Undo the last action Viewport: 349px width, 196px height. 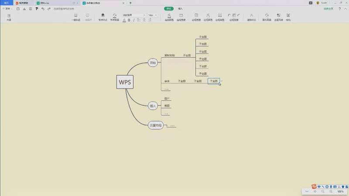pyautogui.click(x=43, y=9)
